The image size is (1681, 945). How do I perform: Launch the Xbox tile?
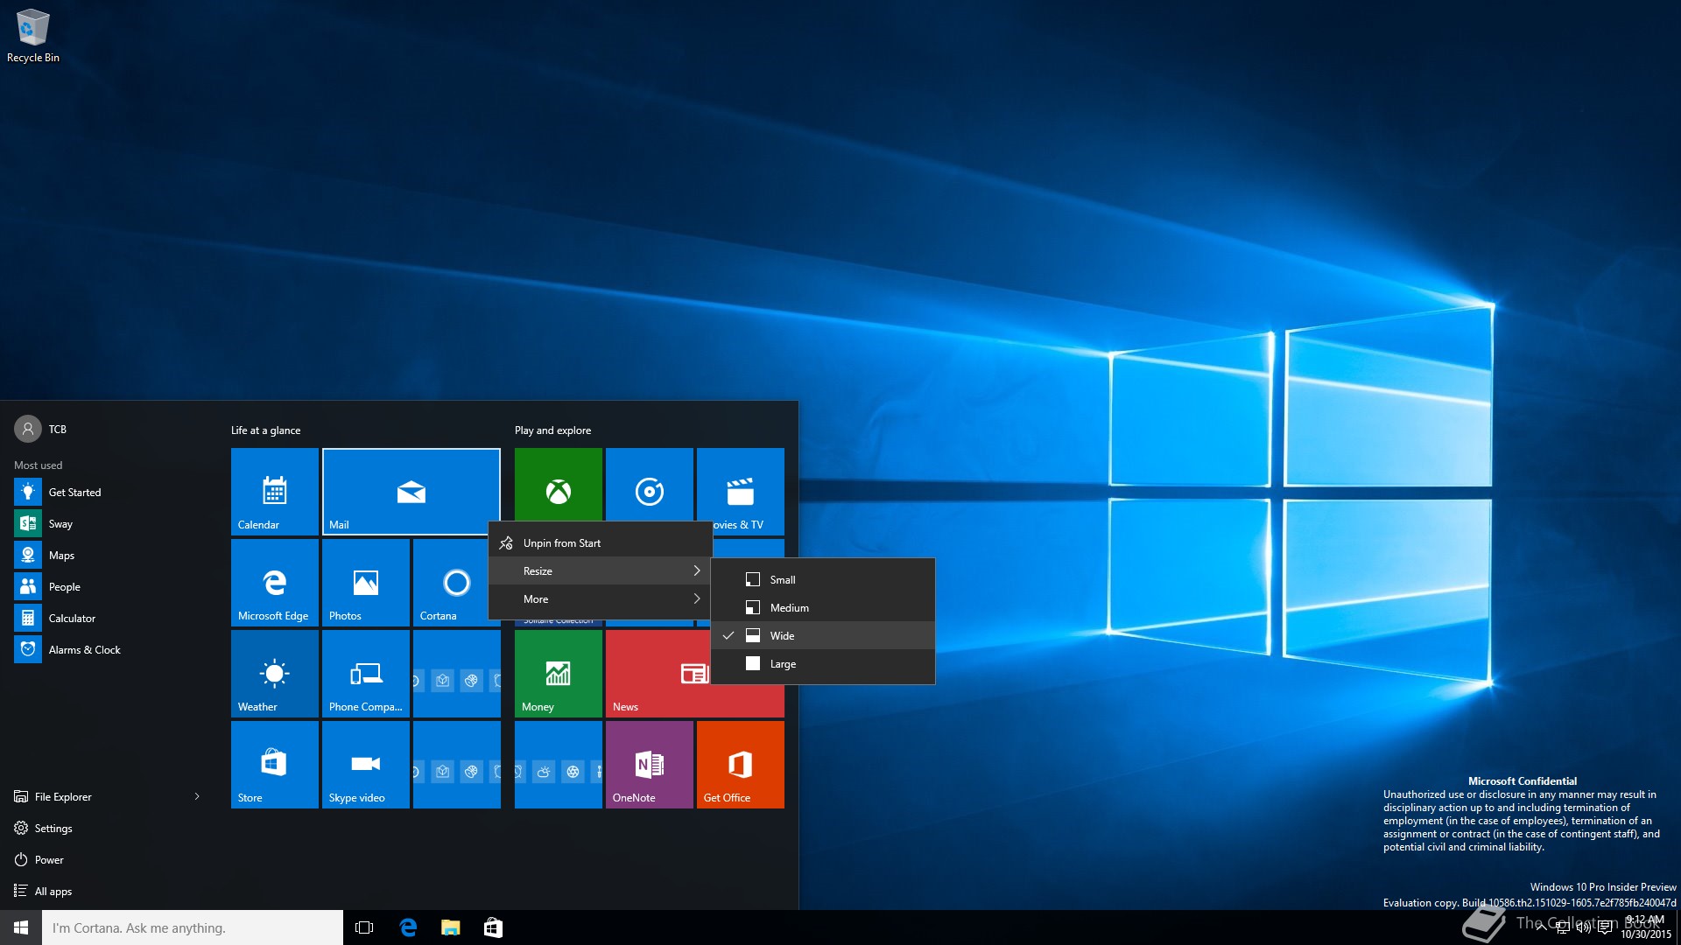[558, 485]
